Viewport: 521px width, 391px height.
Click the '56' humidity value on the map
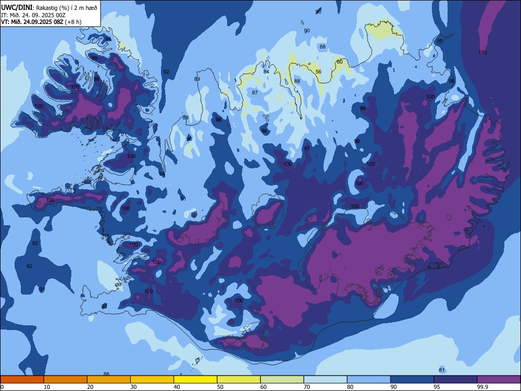(x=318, y=72)
